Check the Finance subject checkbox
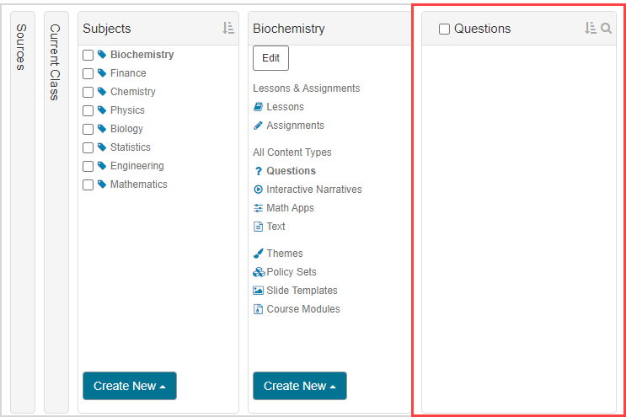This screenshot has height=417, width=626. [88, 73]
